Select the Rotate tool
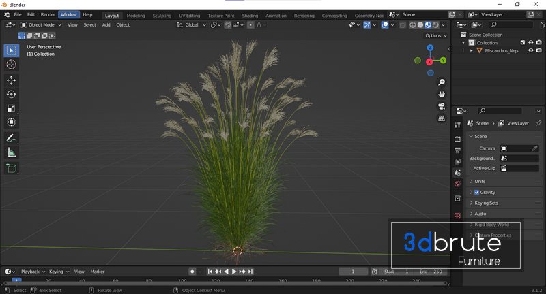Viewport: 546px width, 294px height. click(11, 94)
